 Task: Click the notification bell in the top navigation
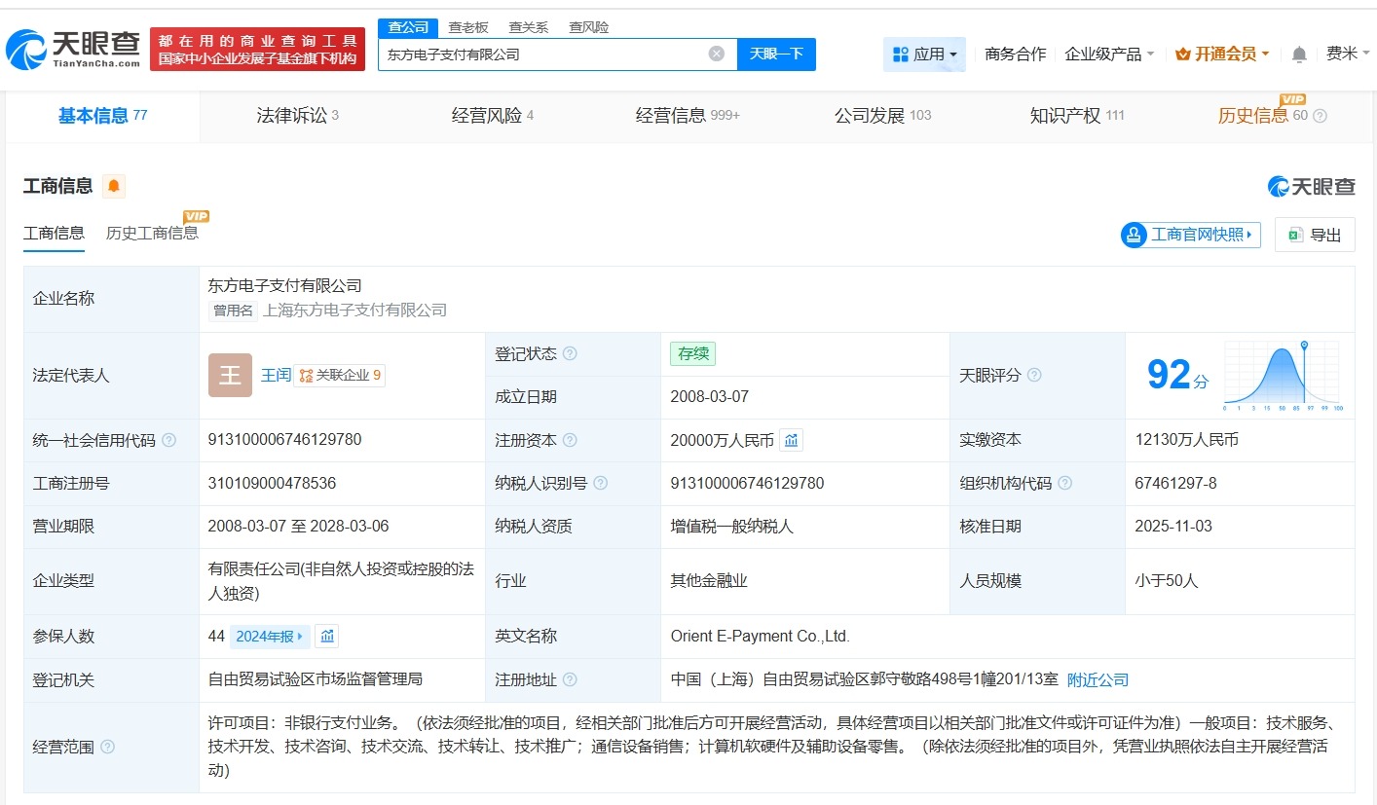(x=1298, y=55)
